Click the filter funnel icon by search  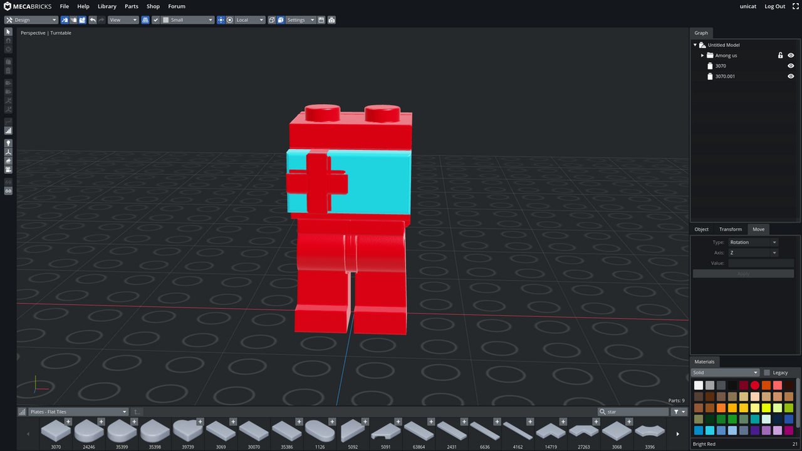(679, 412)
